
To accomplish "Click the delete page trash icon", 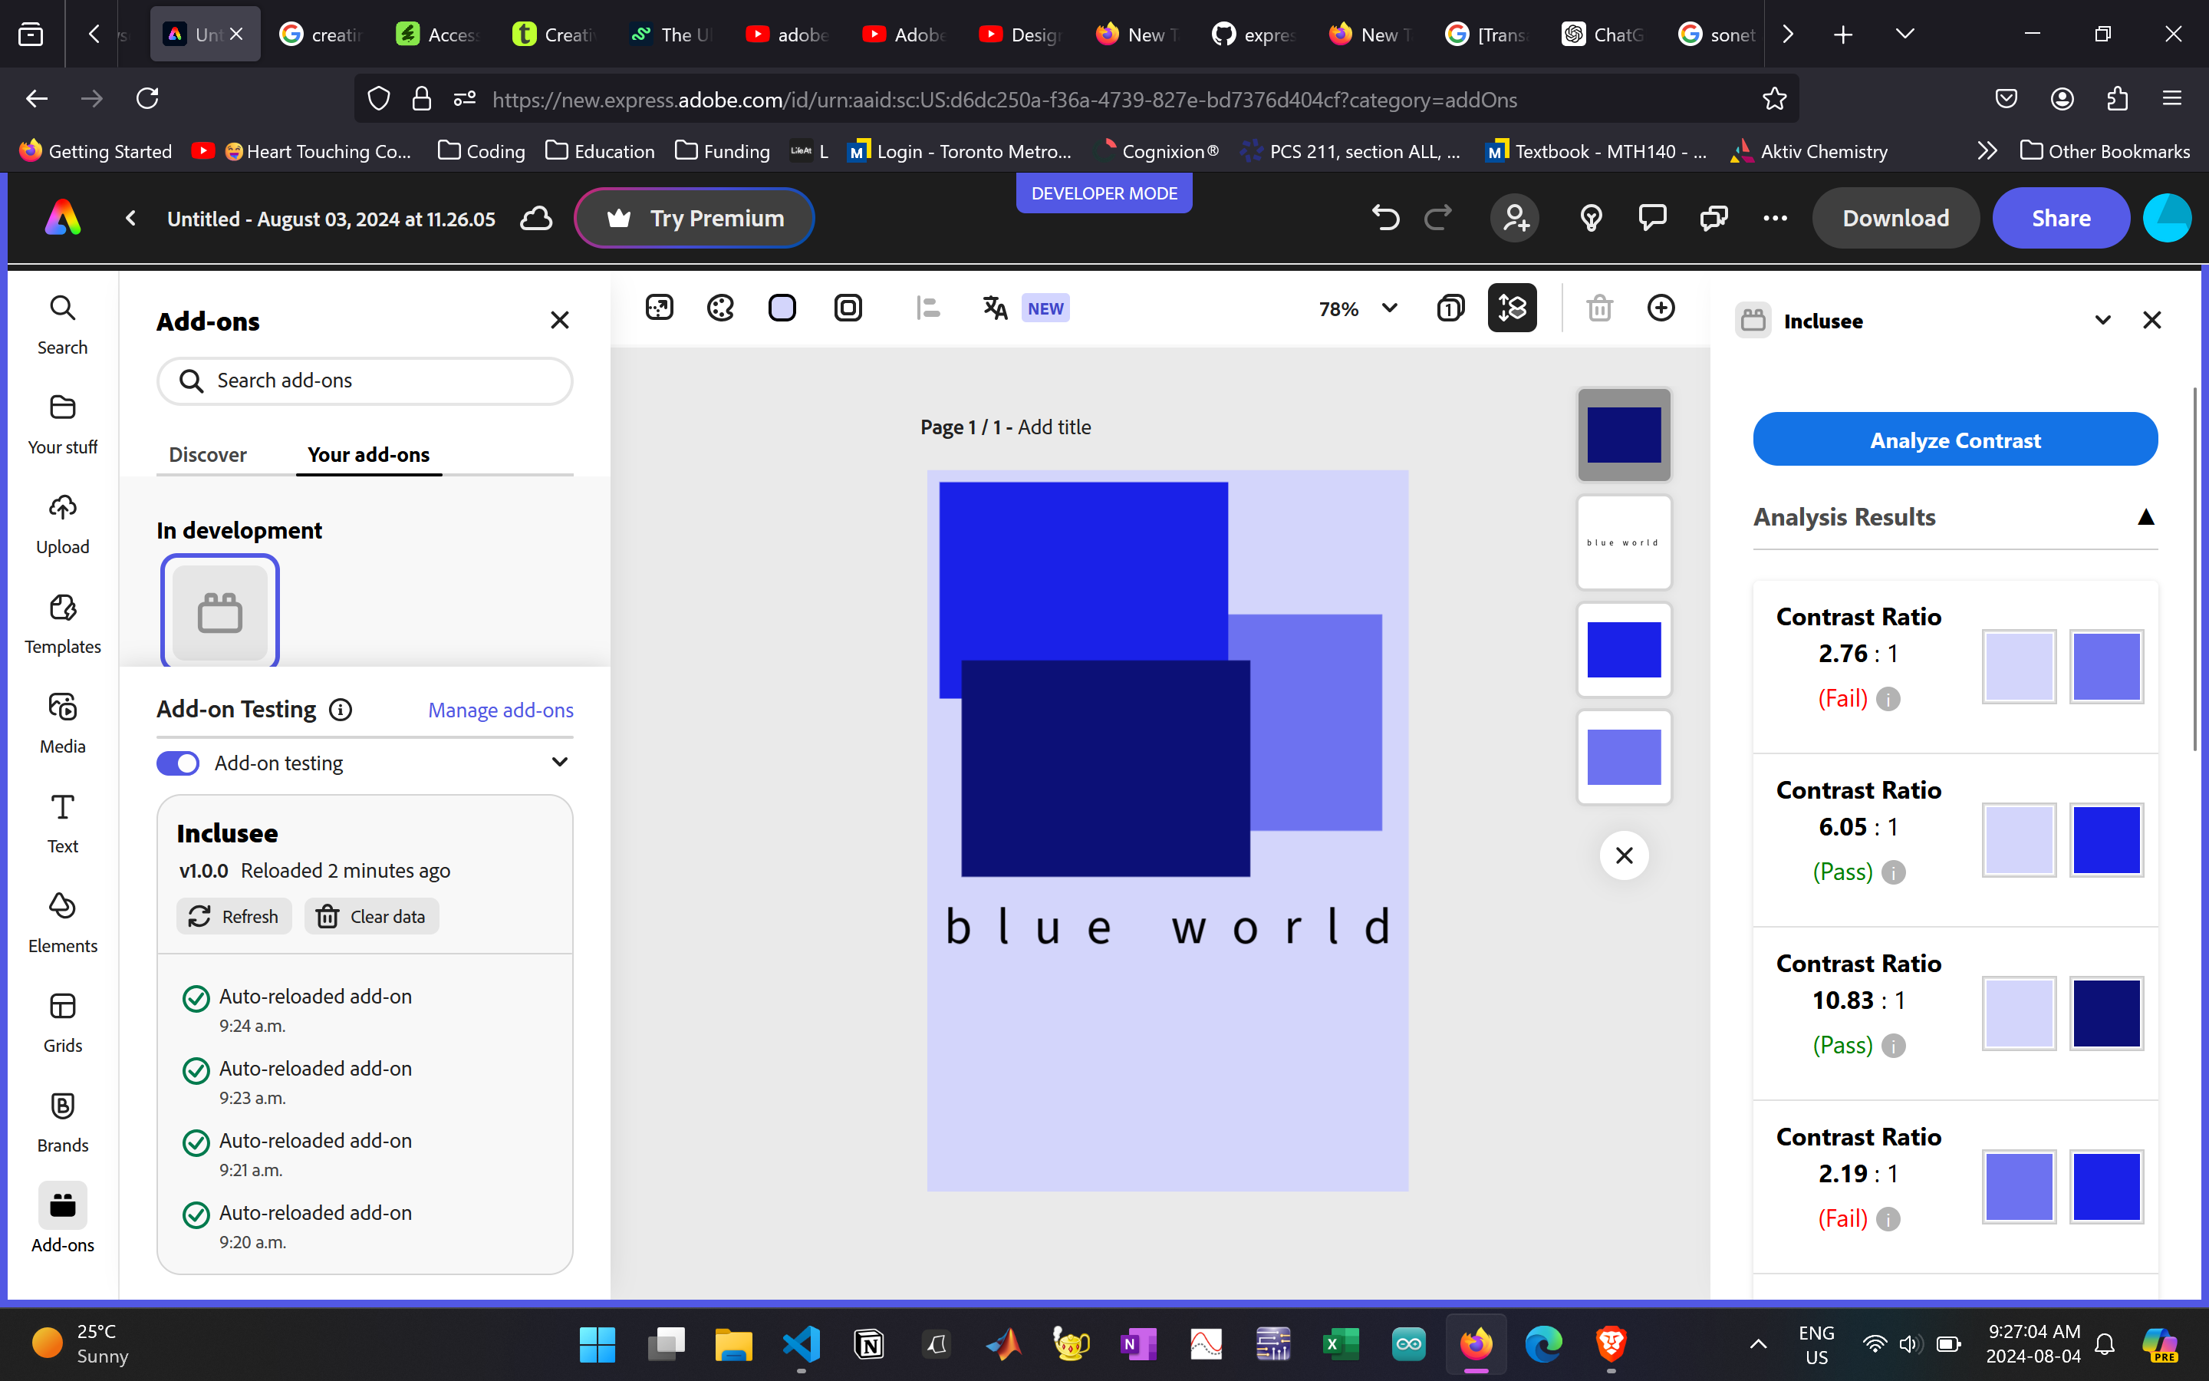I will 1599,308.
